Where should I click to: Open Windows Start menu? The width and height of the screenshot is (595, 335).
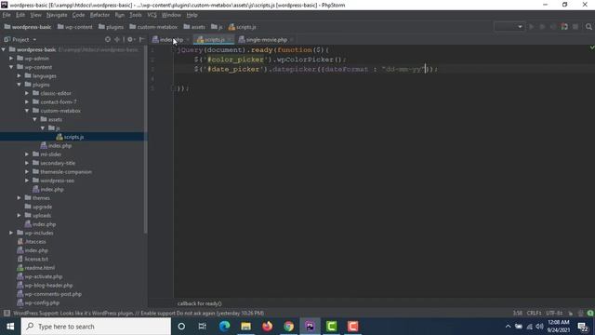pyautogui.click(x=10, y=327)
